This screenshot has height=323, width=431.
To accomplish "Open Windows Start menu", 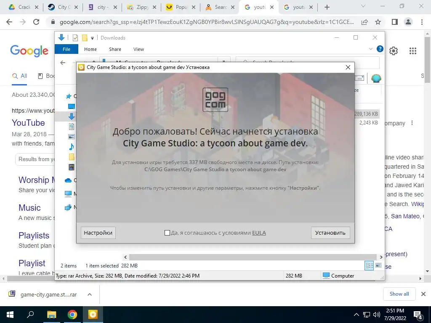I will [x=10, y=315].
